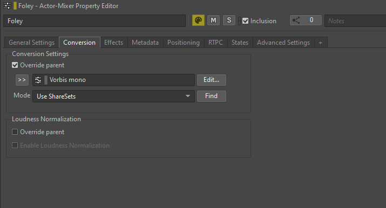Click the ShareSet selector arrows button

click(x=22, y=80)
